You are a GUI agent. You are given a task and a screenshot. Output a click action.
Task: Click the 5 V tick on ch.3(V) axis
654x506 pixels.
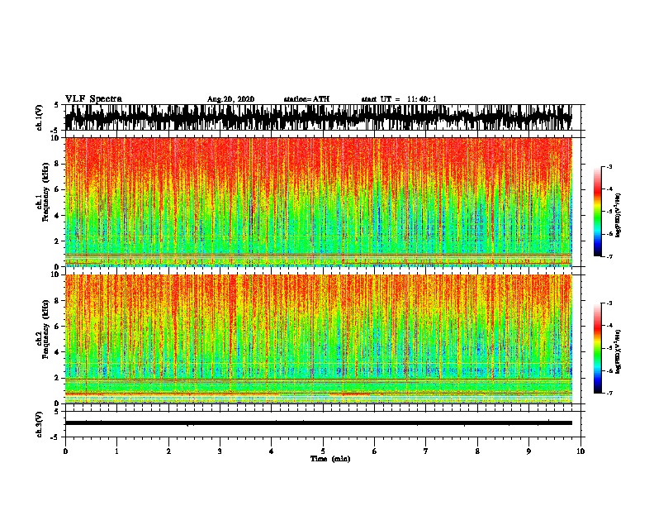(57, 412)
